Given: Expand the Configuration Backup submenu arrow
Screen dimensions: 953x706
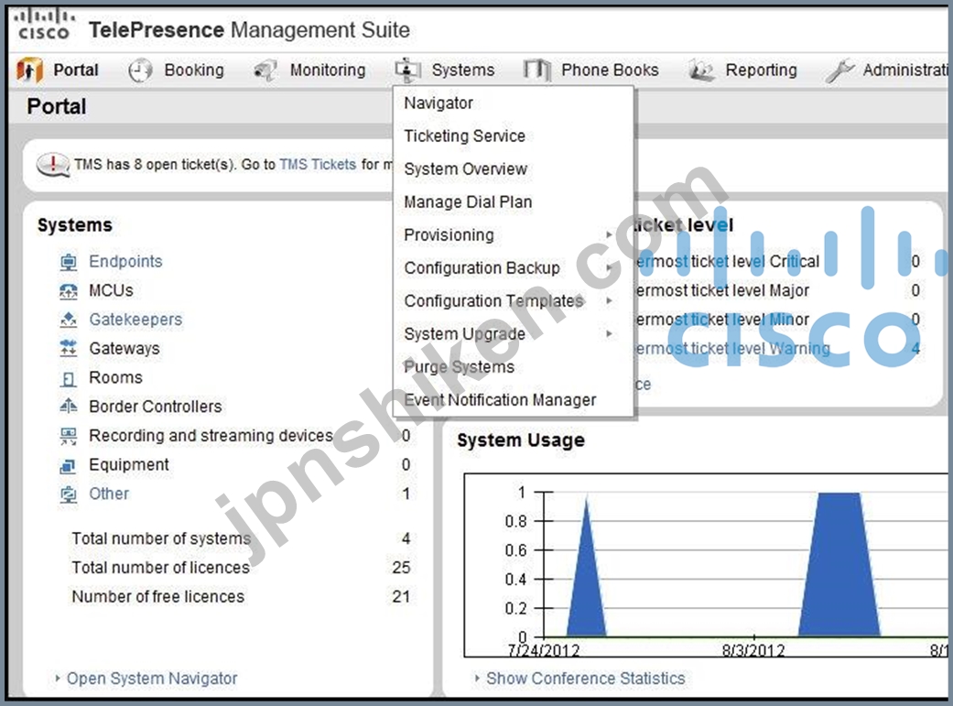Looking at the screenshot, I should pyautogui.click(x=609, y=267).
